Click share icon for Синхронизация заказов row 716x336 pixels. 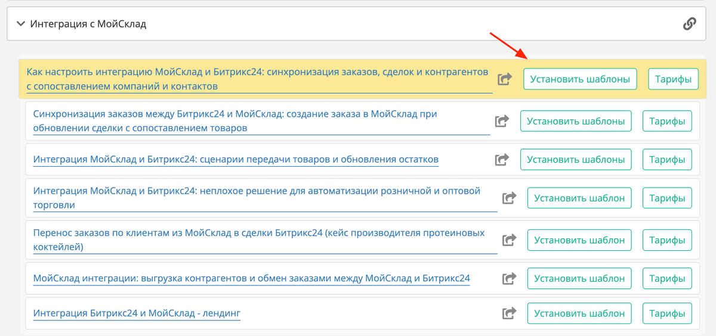click(x=502, y=121)
